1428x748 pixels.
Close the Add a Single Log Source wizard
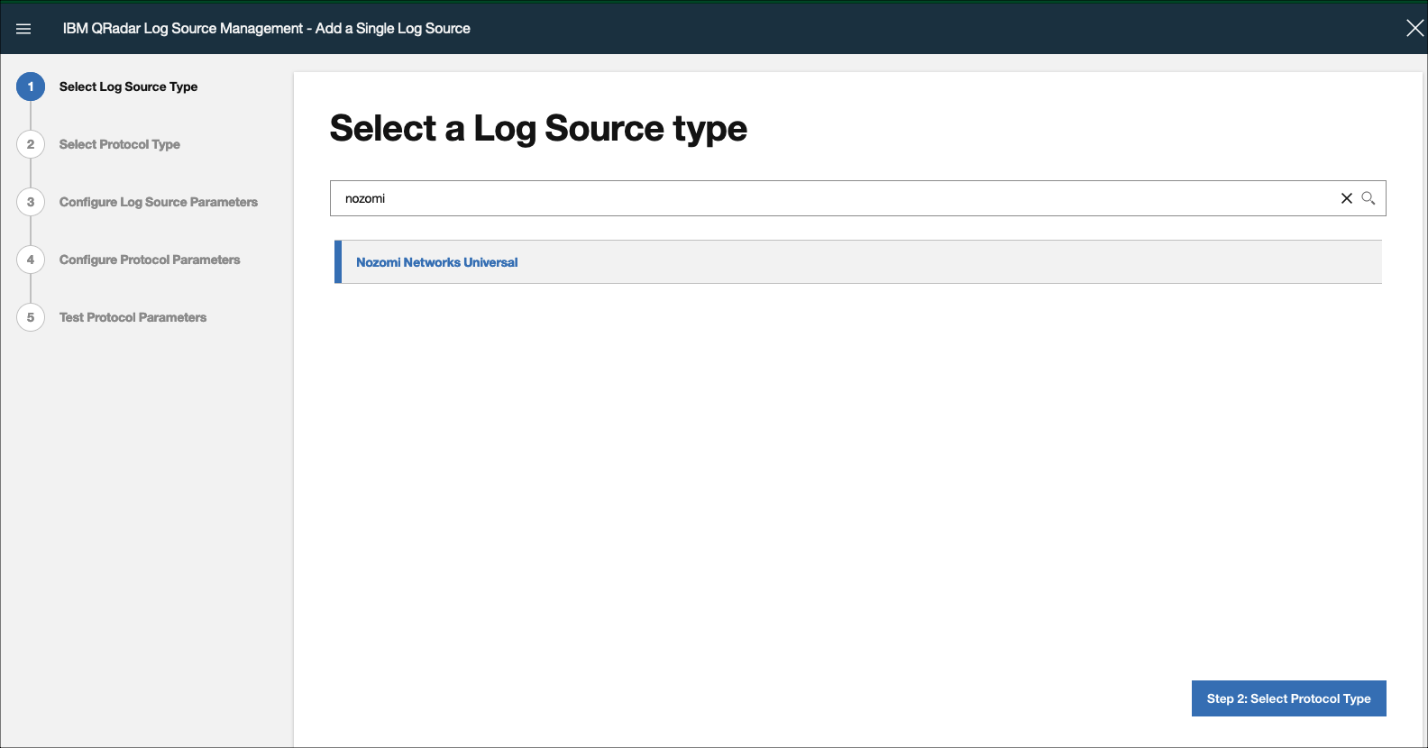[x=1414, y=28]
